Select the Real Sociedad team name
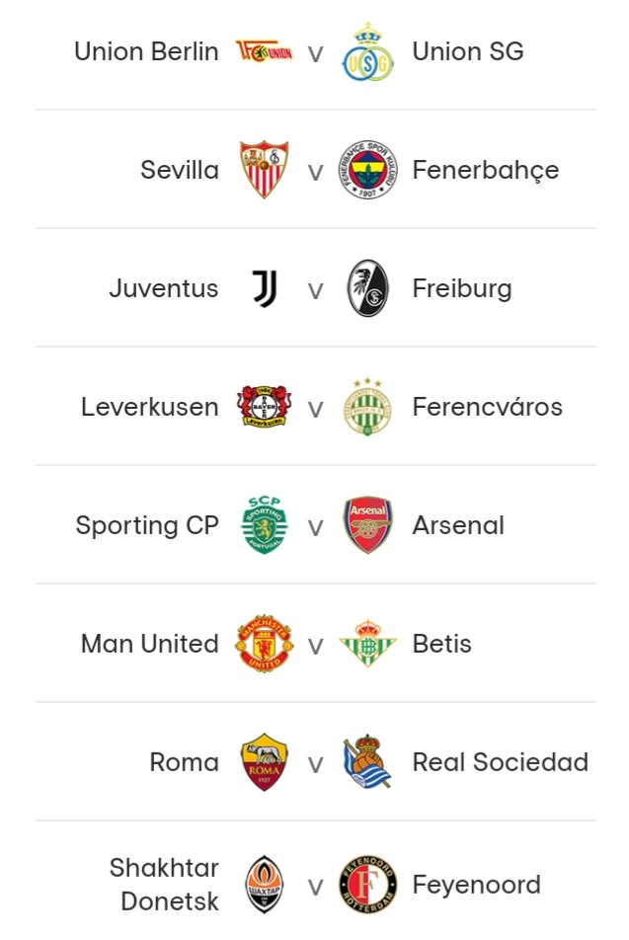This screenshot has height=940, width=629. coord(500,762)
